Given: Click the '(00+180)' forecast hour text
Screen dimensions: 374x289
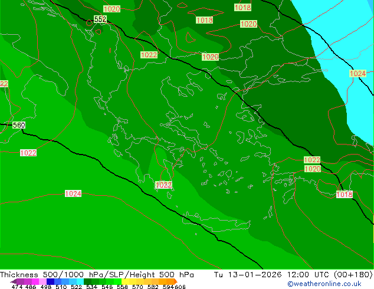Looking at the screenshot, I should (353, 275).
